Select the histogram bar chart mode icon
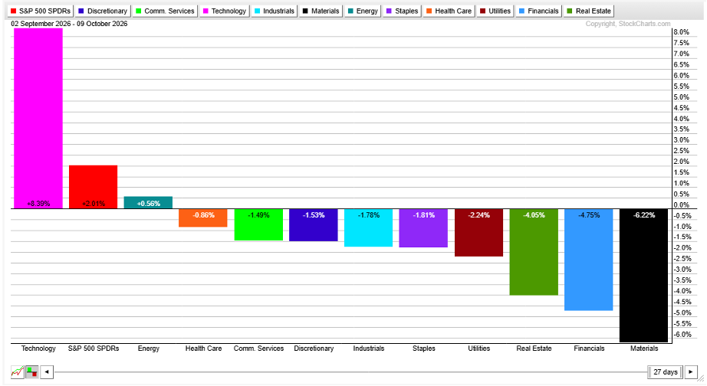The width and height of the screenshot is (707, 386). tap(32, 372)
